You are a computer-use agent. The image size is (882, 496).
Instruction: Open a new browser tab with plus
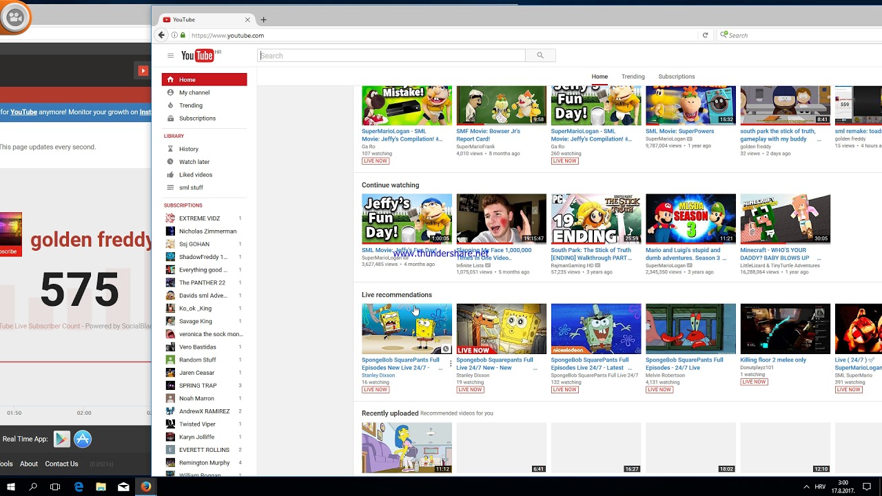[263, 20]
